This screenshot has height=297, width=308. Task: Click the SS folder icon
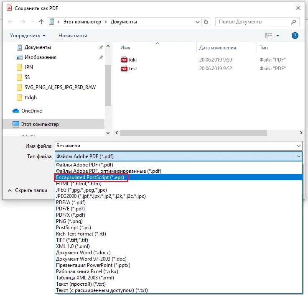click(x=19, y=77)
